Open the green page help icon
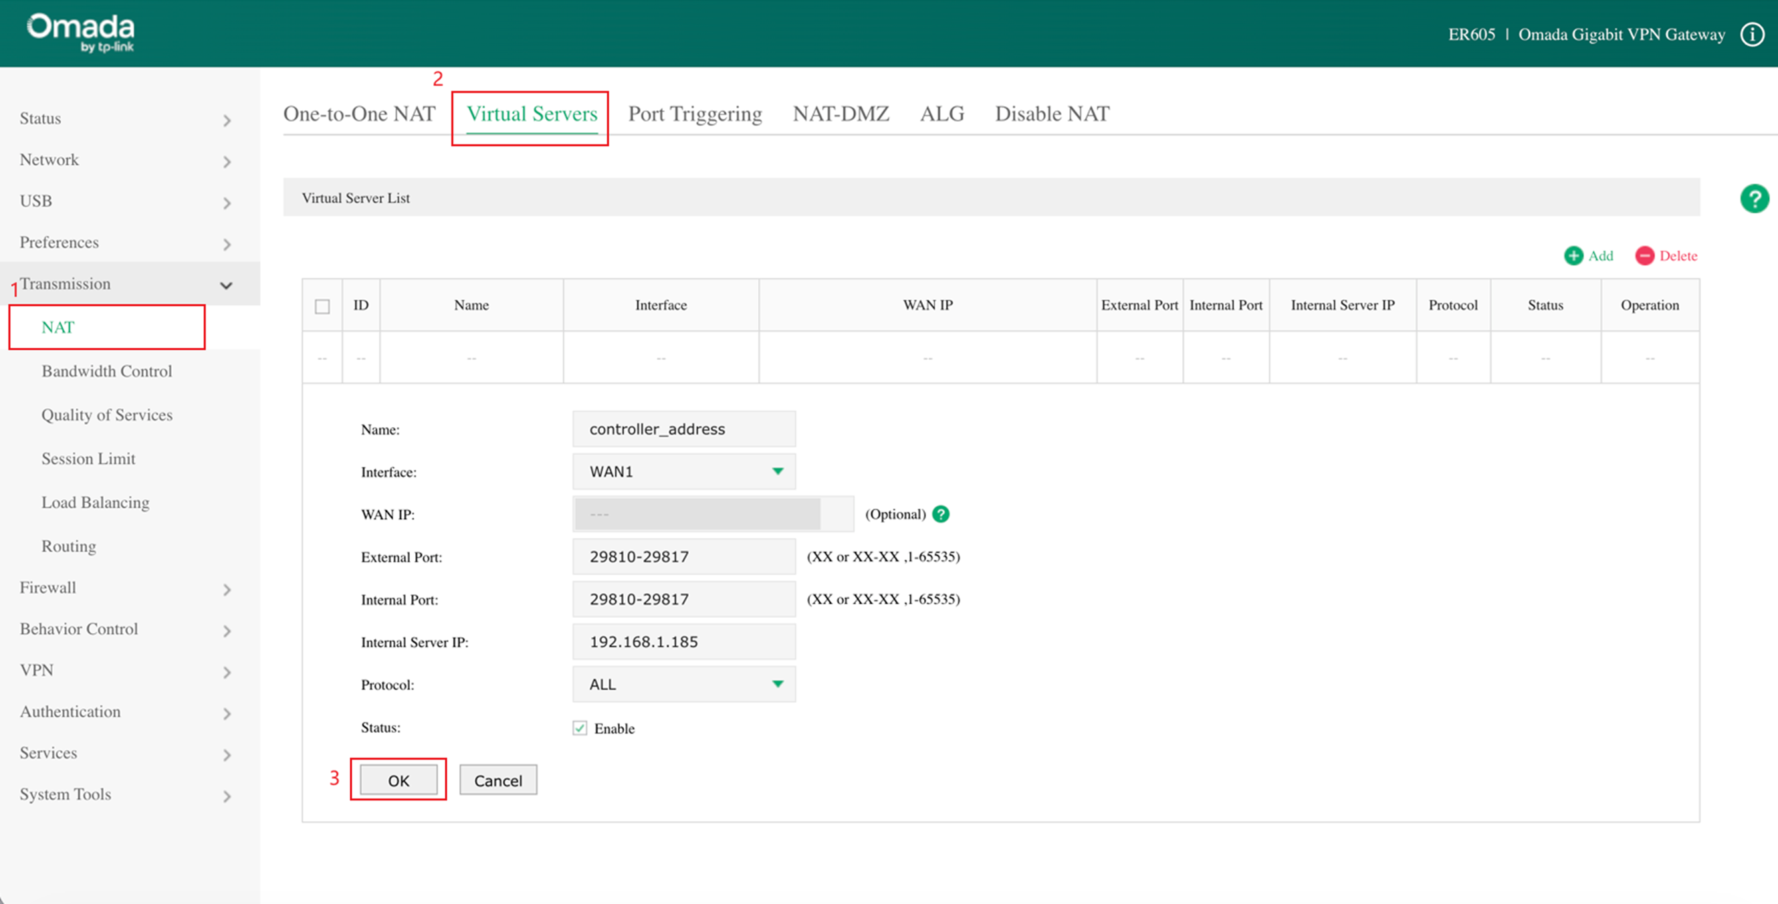Viewport: 1778px width, 904px height. [x=1754, y=199]
